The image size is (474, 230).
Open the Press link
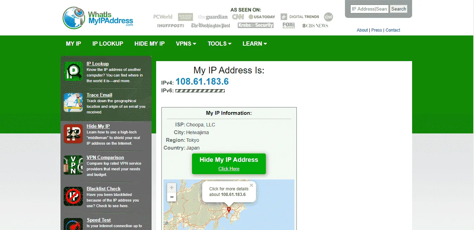tap(377, 30)
